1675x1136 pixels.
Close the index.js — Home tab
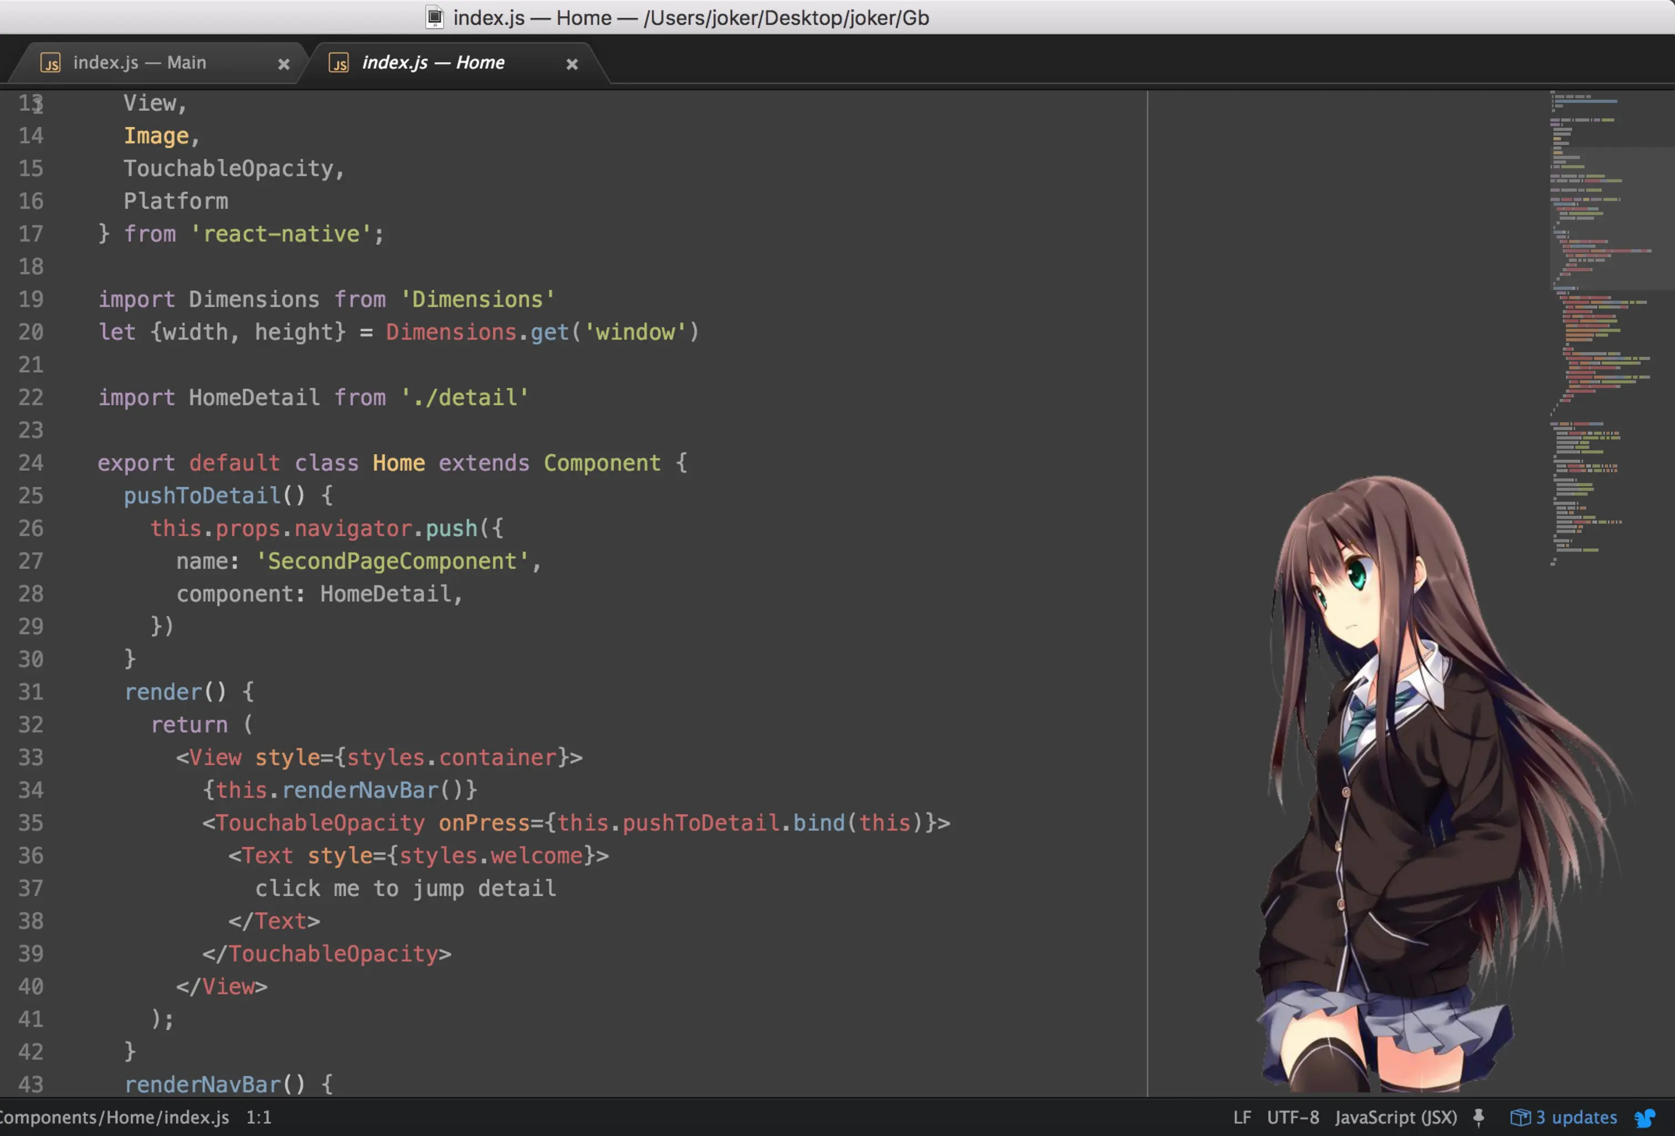point(572,64)
